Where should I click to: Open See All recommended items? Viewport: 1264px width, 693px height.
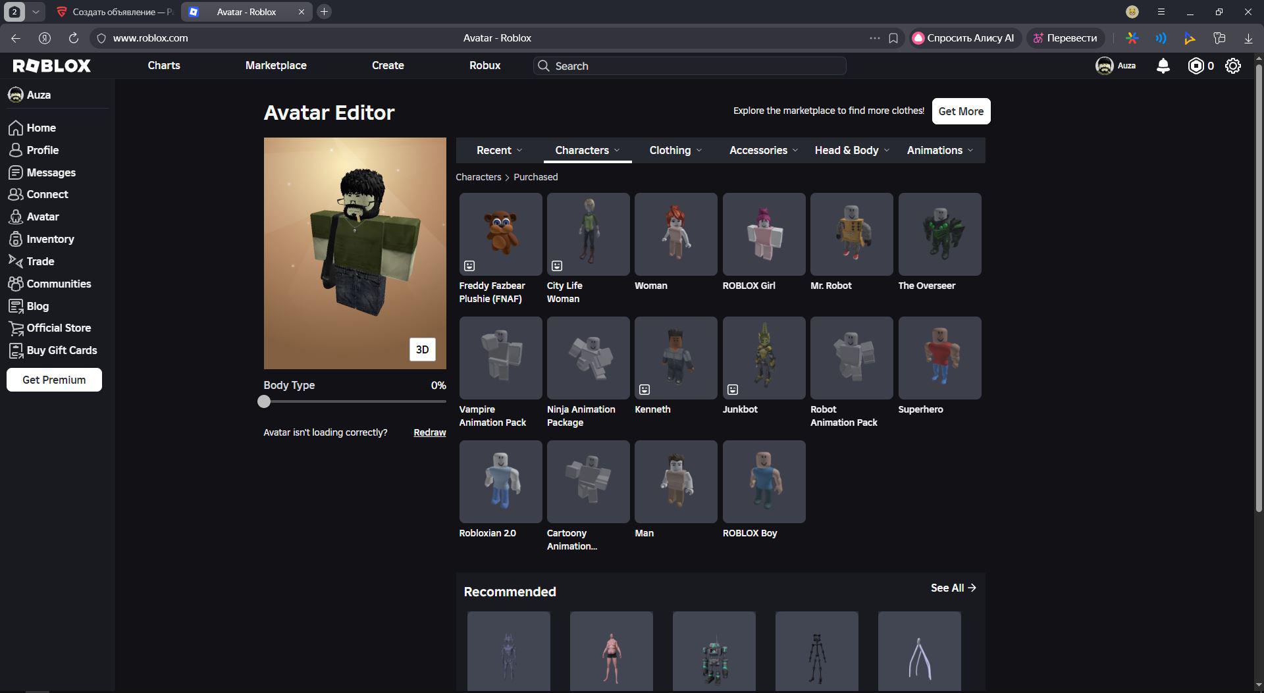(953, 588)
